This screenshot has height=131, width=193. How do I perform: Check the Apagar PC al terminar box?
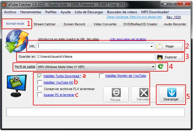[x=40, y=95]
